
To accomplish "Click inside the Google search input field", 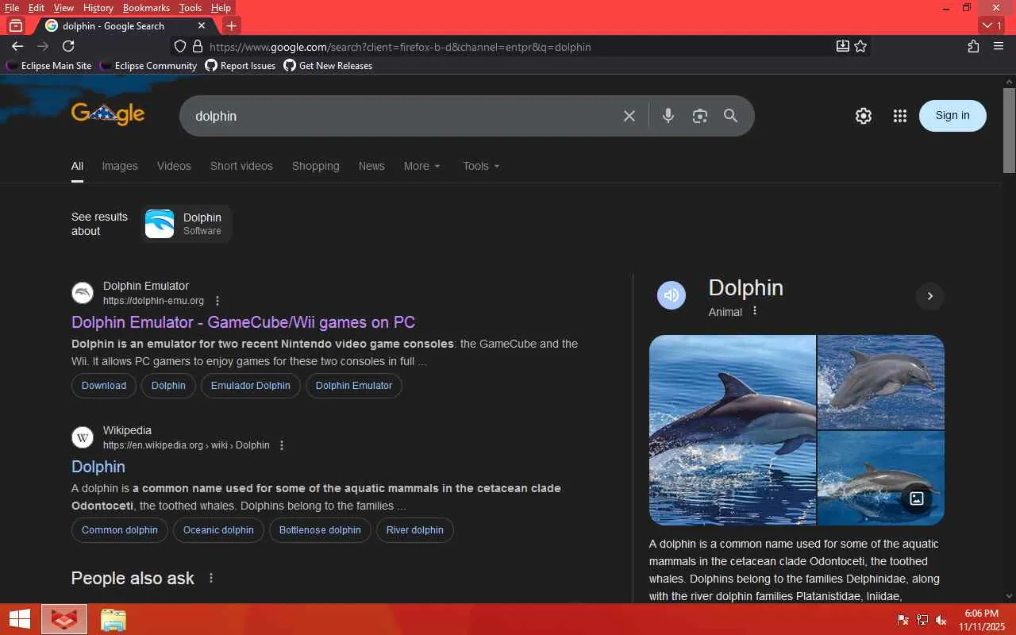I will 405,116.
